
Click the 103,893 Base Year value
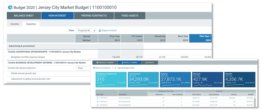click(184, 57)
